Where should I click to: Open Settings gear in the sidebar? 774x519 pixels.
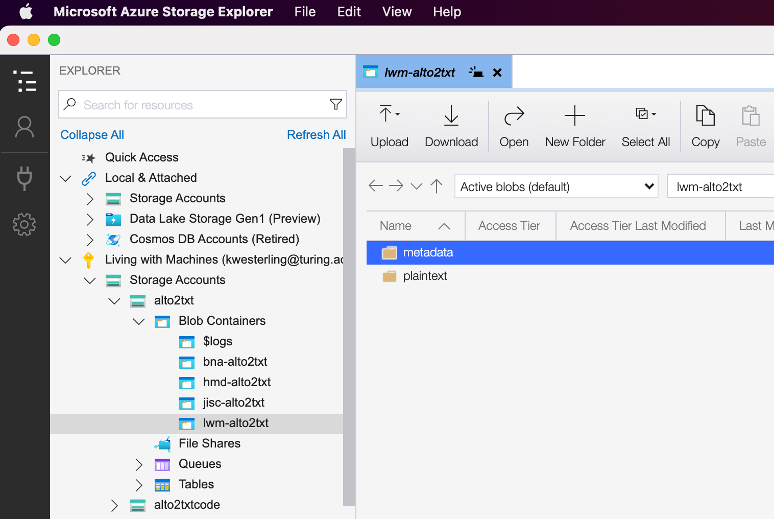(25, 224)
